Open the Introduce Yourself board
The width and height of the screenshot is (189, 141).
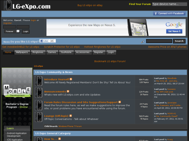point(56,79)
